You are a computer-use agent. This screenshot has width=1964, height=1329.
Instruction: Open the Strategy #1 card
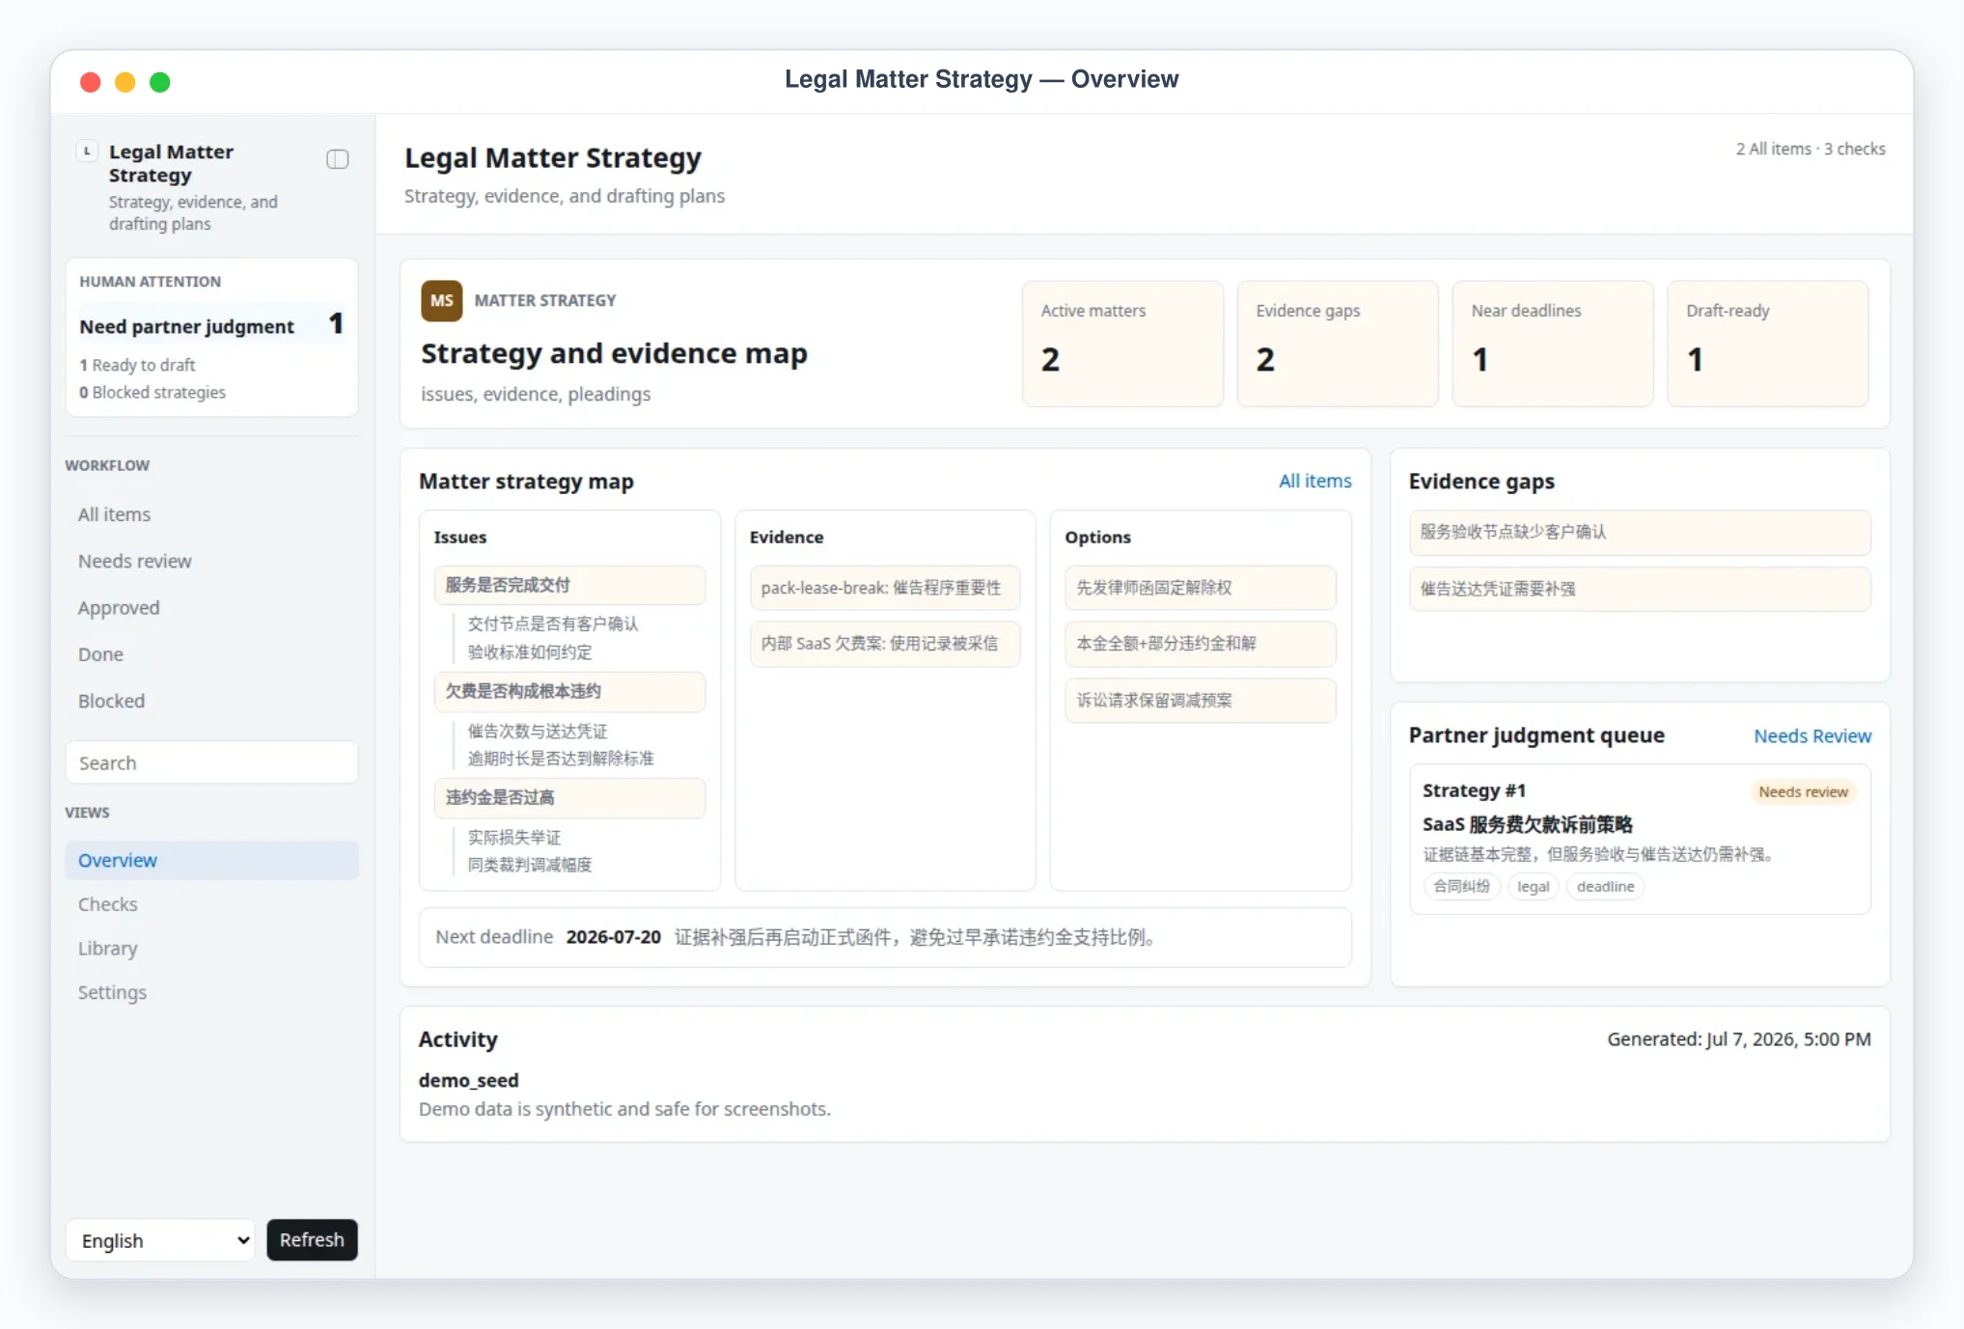coord(1640,839)
